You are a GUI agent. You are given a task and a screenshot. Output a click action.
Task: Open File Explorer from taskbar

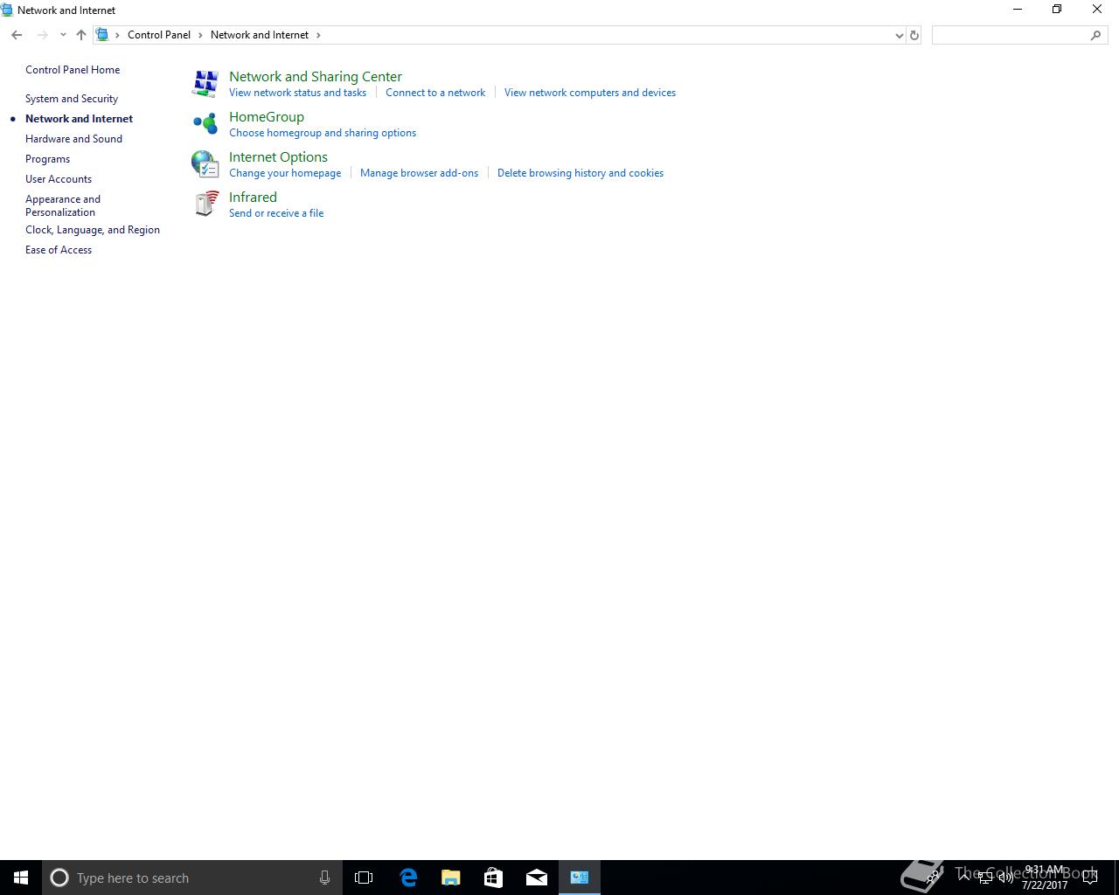(450, 878)
